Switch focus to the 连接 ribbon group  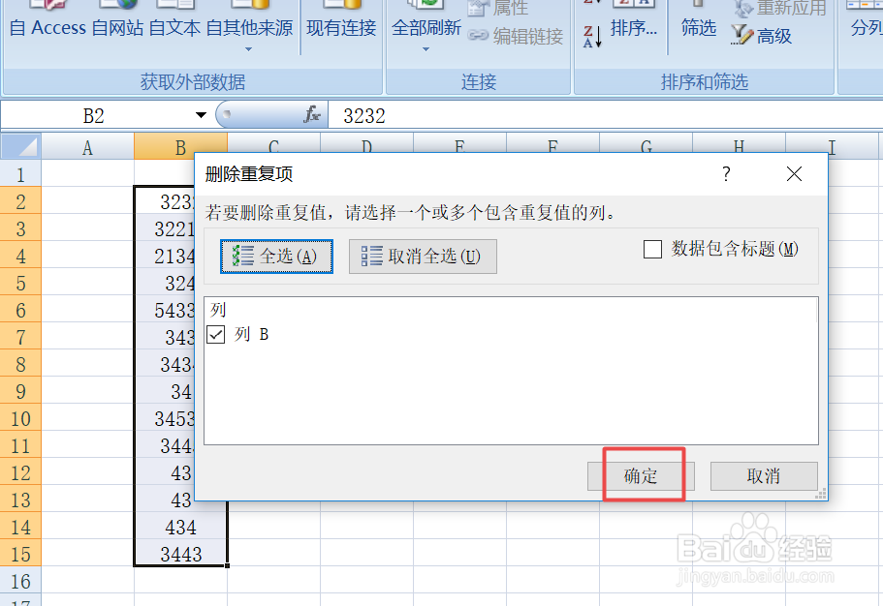(478, 81)
